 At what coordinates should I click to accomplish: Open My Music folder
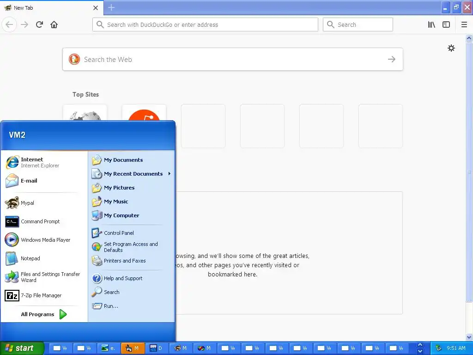click(132, 202)
